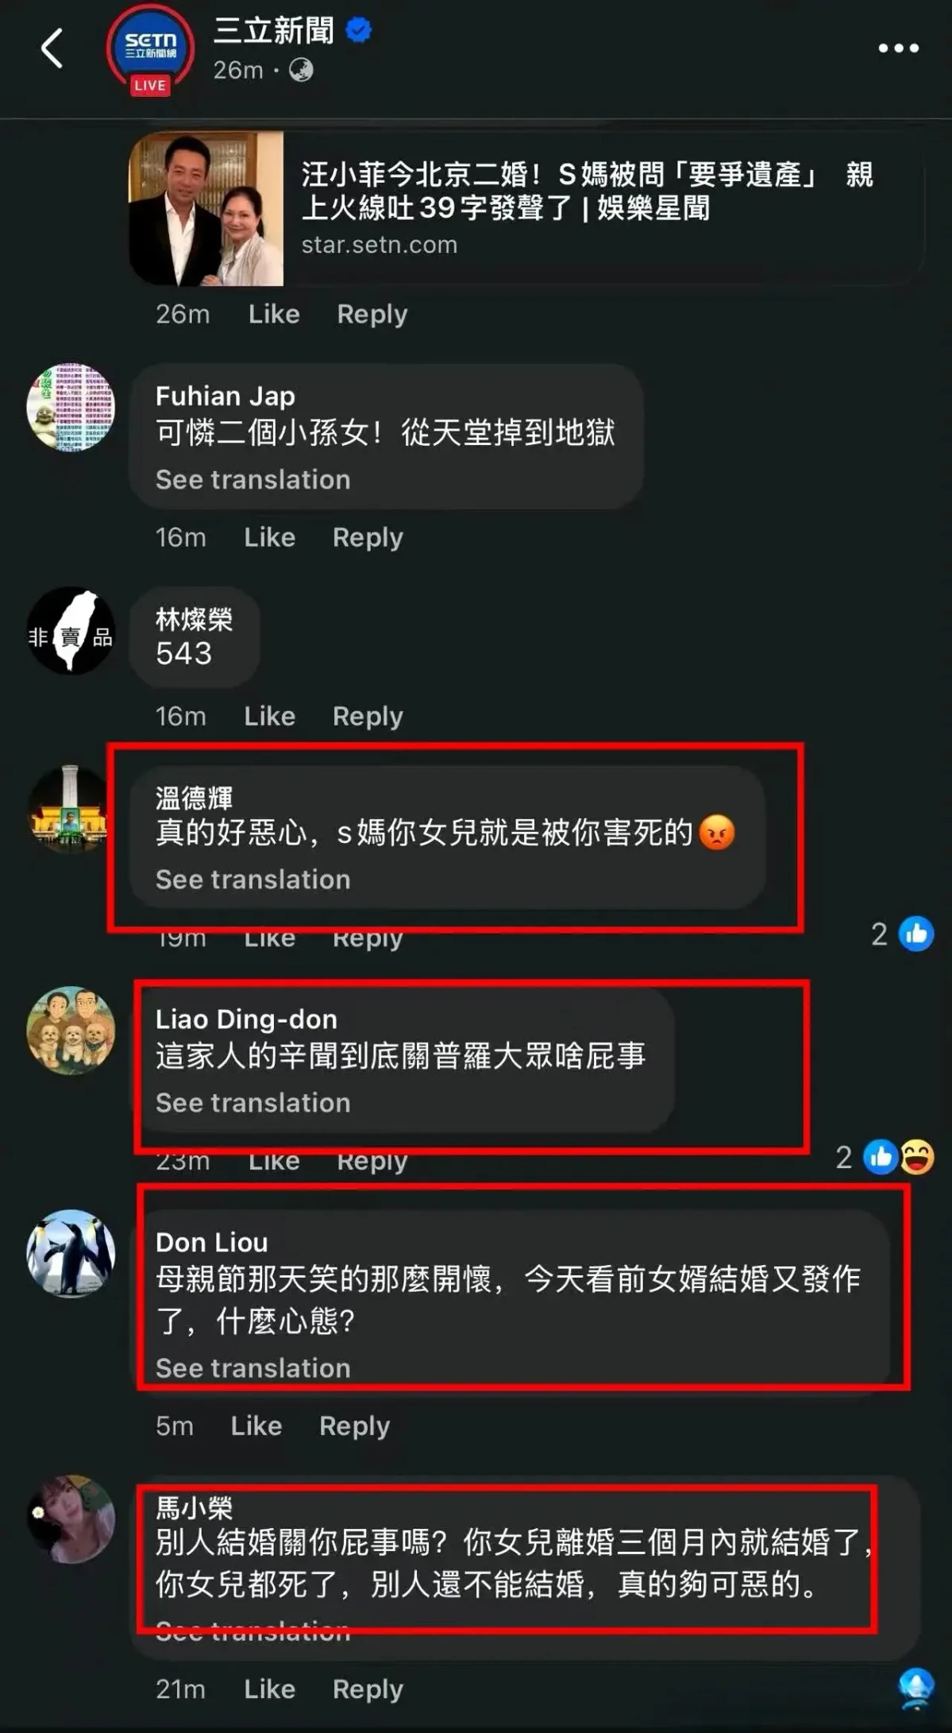Reply to Don Liou's comment
952x1733 pixels.
click(354, 1426)
